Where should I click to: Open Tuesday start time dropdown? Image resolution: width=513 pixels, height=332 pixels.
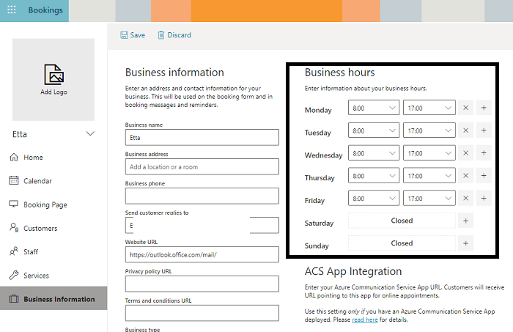[x=374, y=130]
